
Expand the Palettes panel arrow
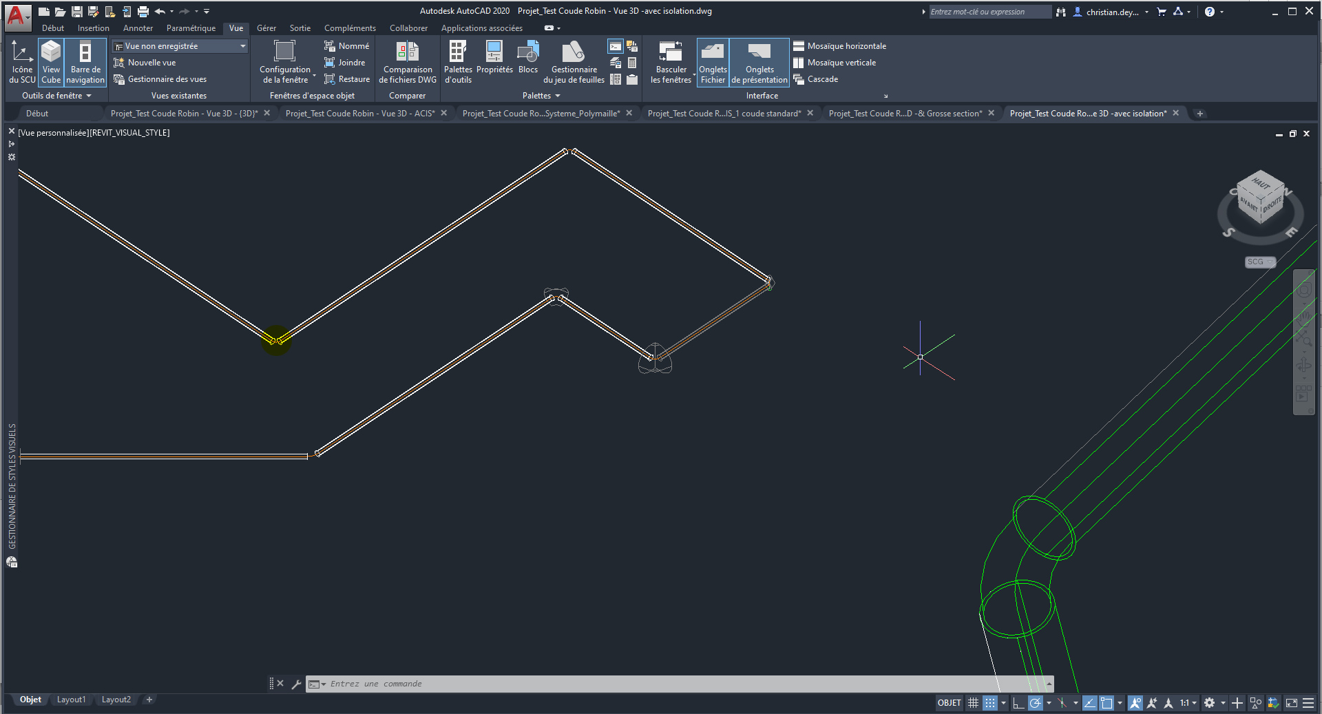[558, 96]
